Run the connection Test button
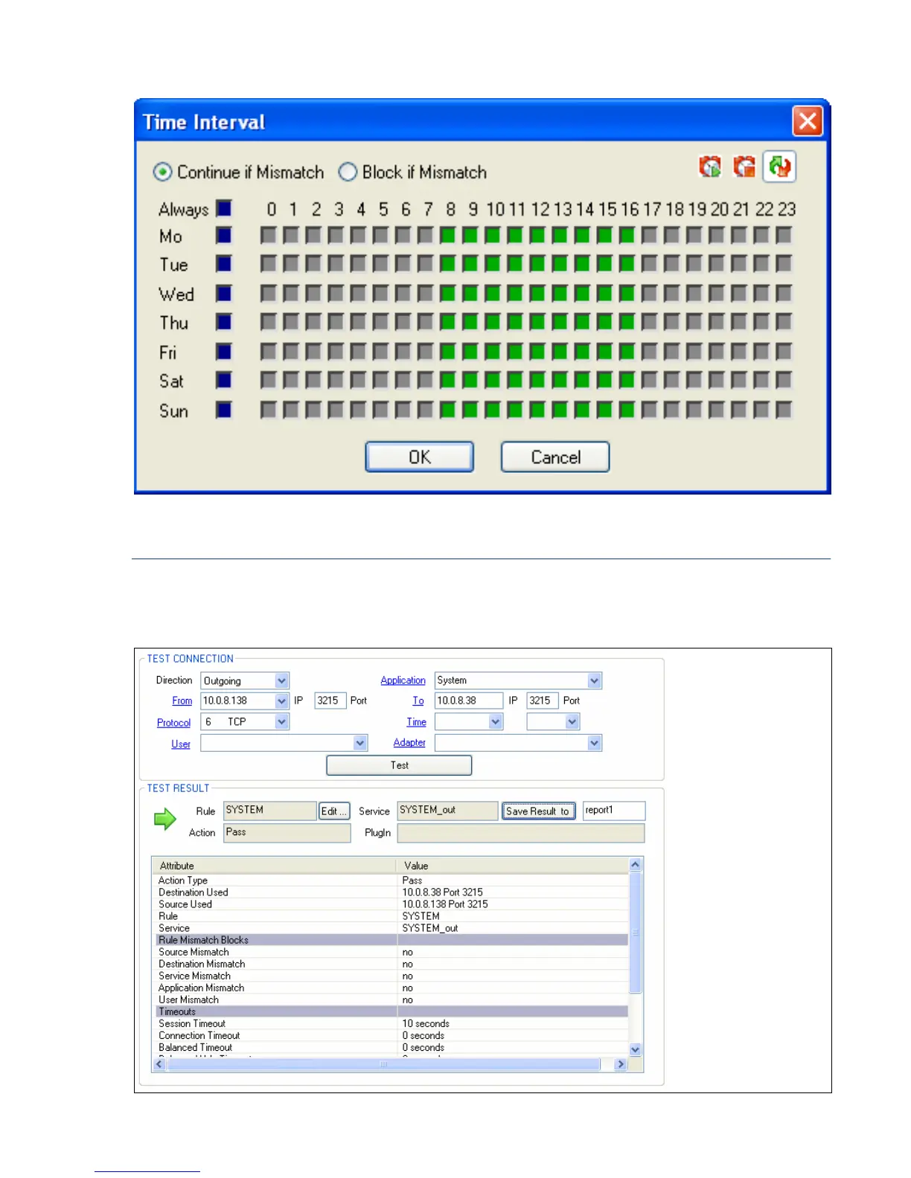Screen dimensions: 911x1178 pos(399,765)
